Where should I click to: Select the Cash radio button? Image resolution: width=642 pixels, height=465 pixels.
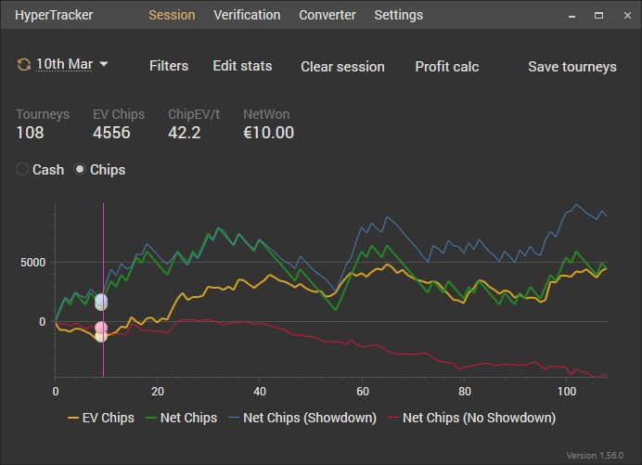coord(23,170)
